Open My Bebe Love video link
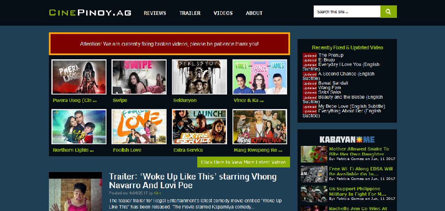The image size is (445, 211). point(352,106)
